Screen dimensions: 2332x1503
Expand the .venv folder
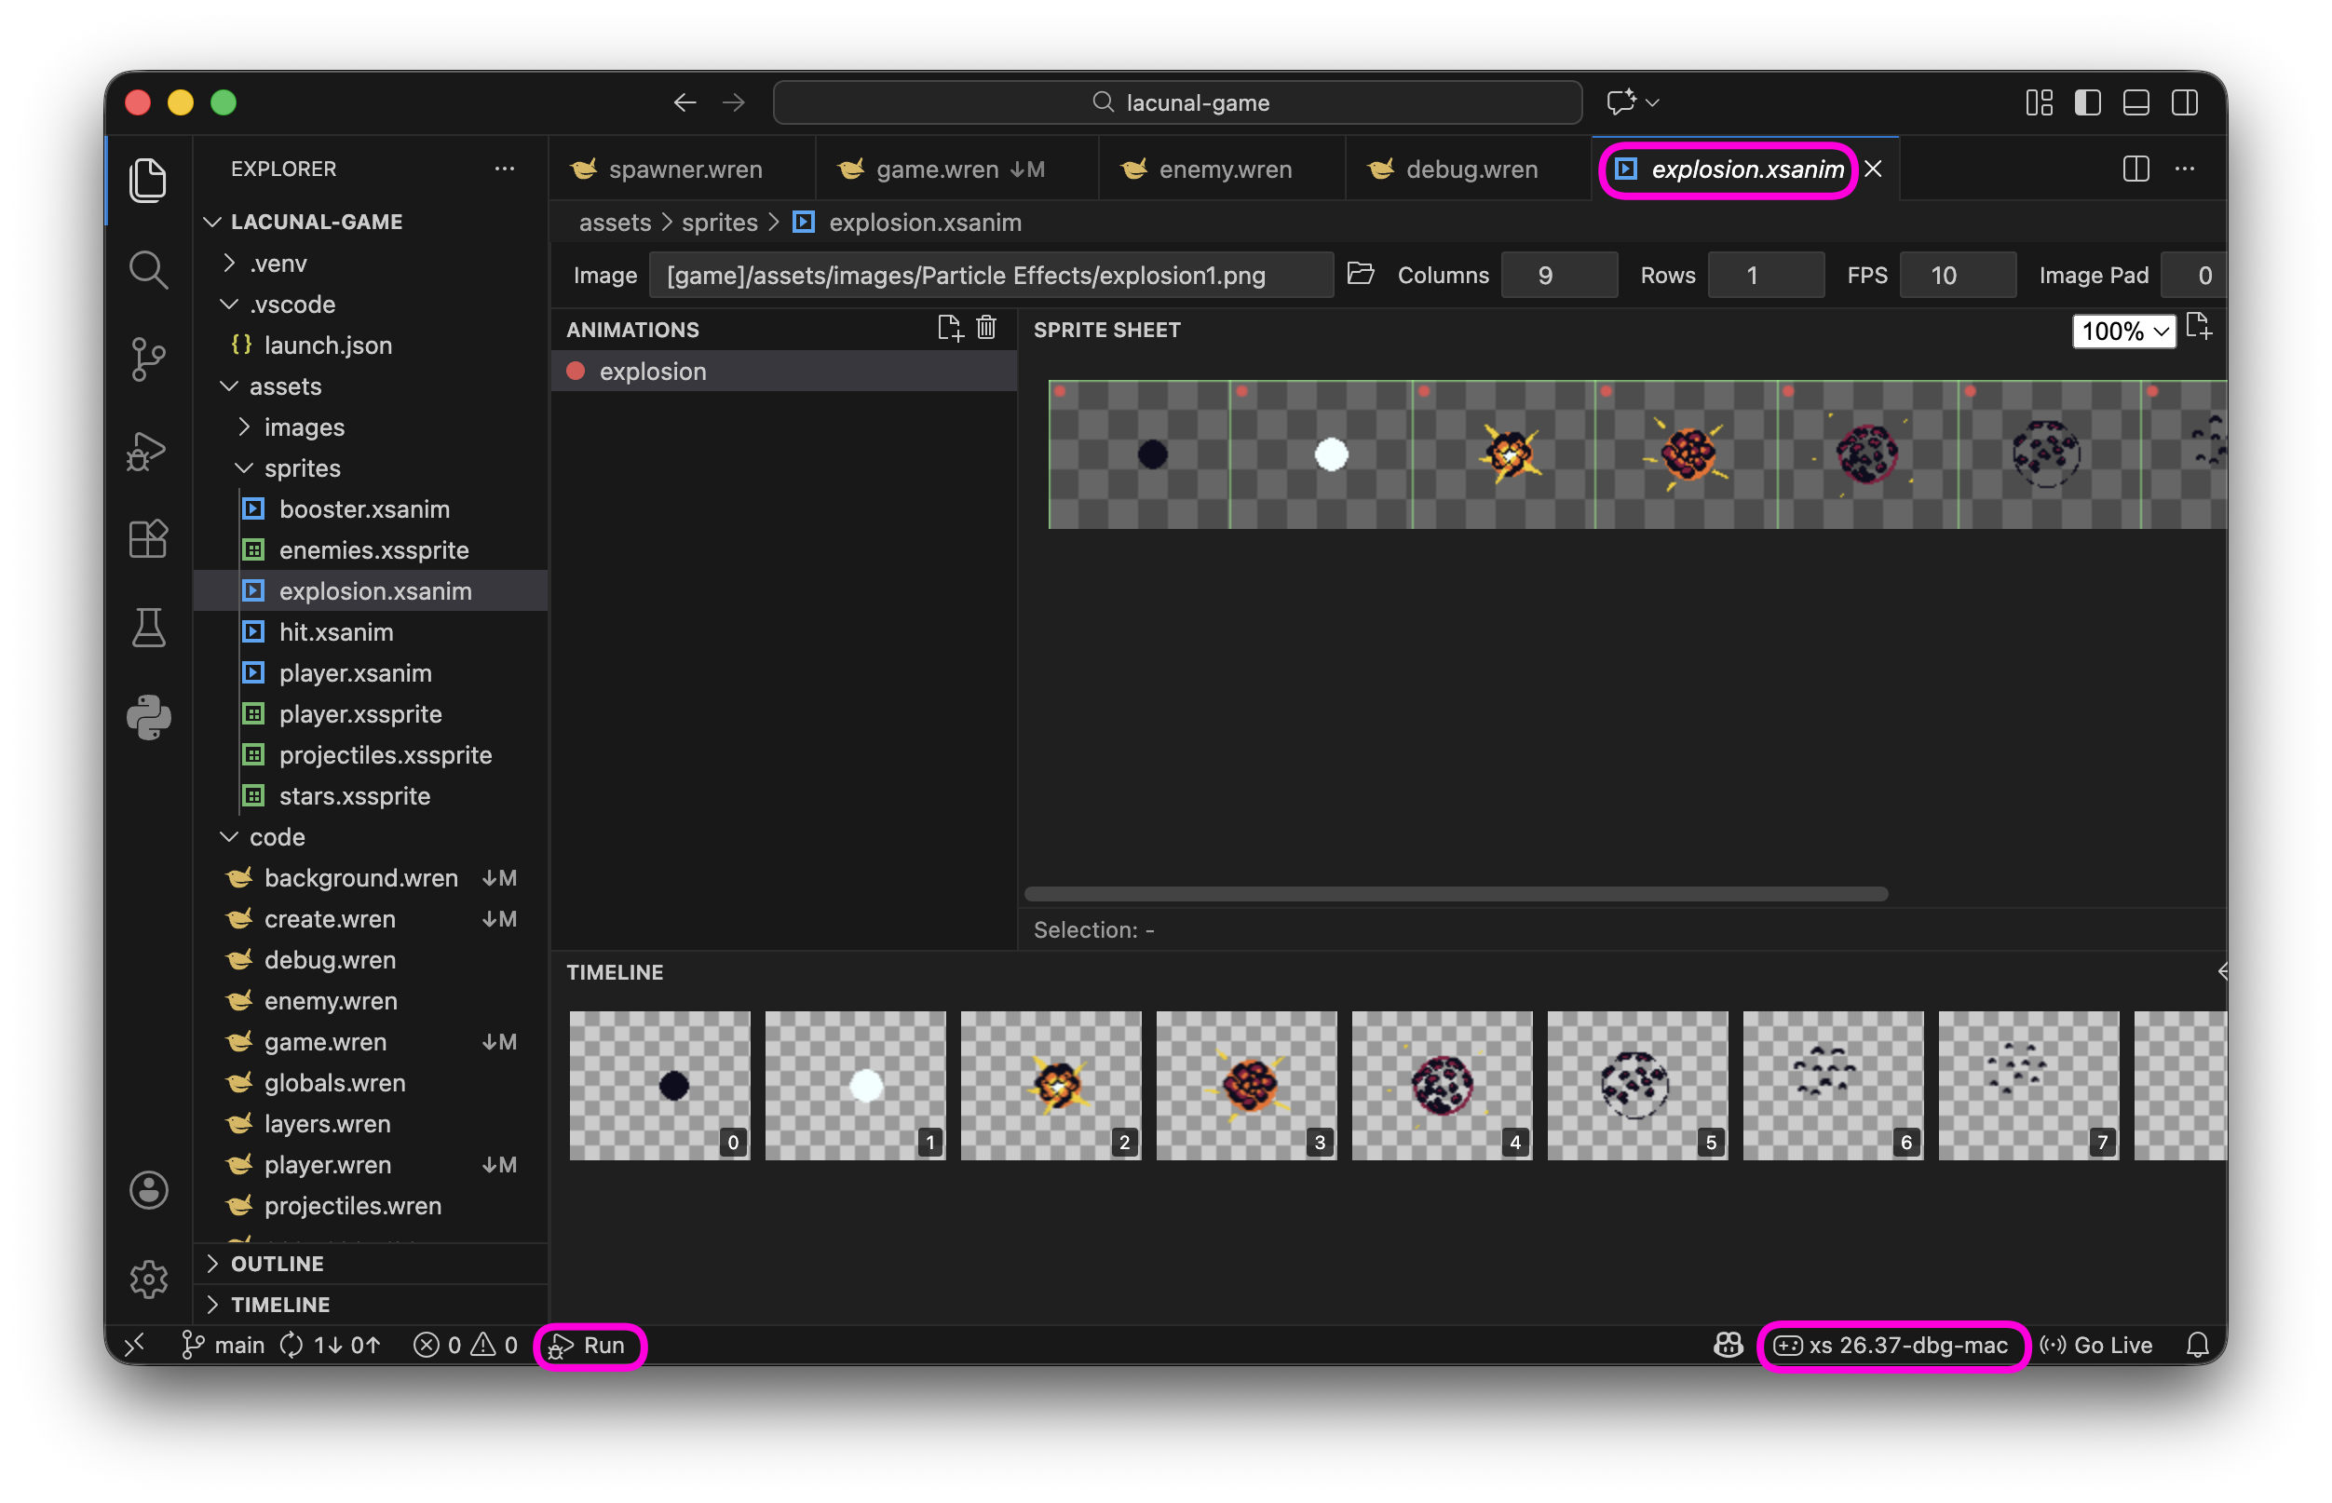(x=228, y=264)
